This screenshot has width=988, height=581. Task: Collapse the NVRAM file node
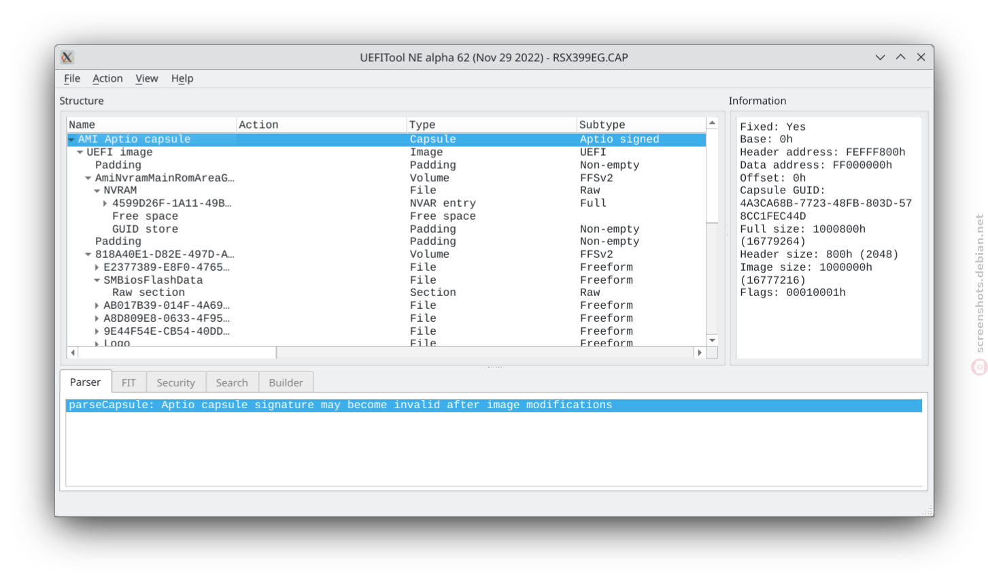(97, 190)
